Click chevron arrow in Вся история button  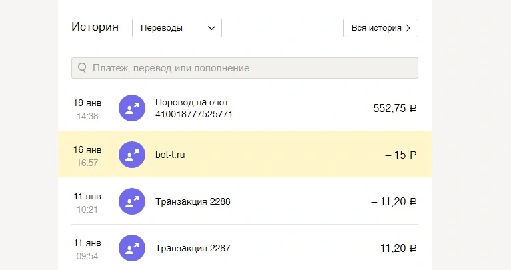[x=408, y=28]
